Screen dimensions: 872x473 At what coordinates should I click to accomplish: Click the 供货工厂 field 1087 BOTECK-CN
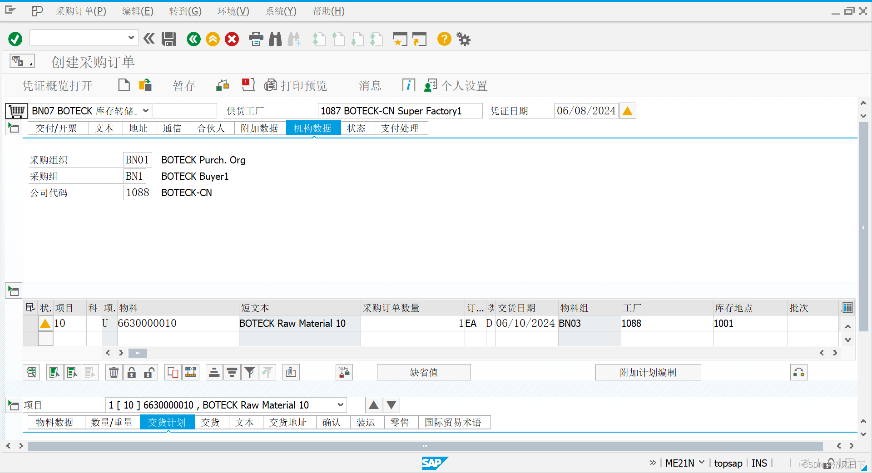pos(400,111)
